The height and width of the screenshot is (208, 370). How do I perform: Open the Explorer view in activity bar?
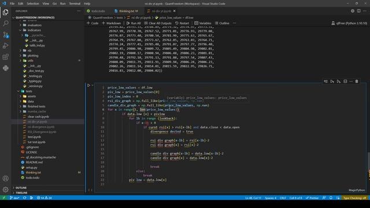coord(5,12)
